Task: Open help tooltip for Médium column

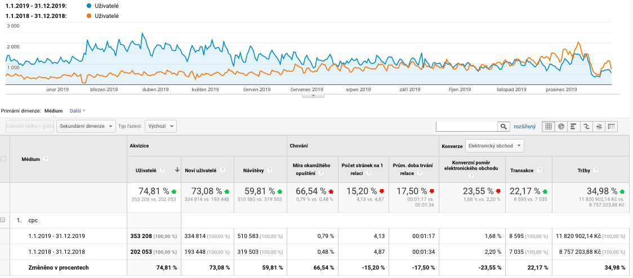Action: pyautogui.click(x=46, y=159)
